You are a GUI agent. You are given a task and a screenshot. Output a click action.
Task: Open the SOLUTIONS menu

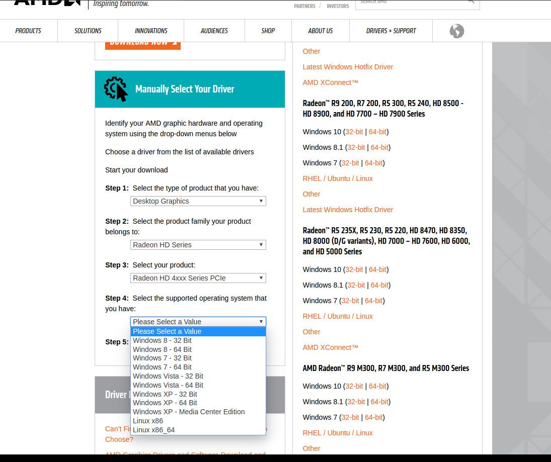point(88,31)
